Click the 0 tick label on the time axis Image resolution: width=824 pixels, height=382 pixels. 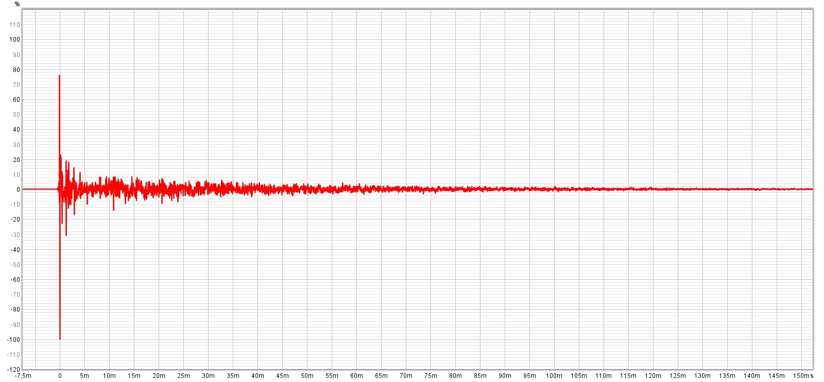(x=60, y=376)
